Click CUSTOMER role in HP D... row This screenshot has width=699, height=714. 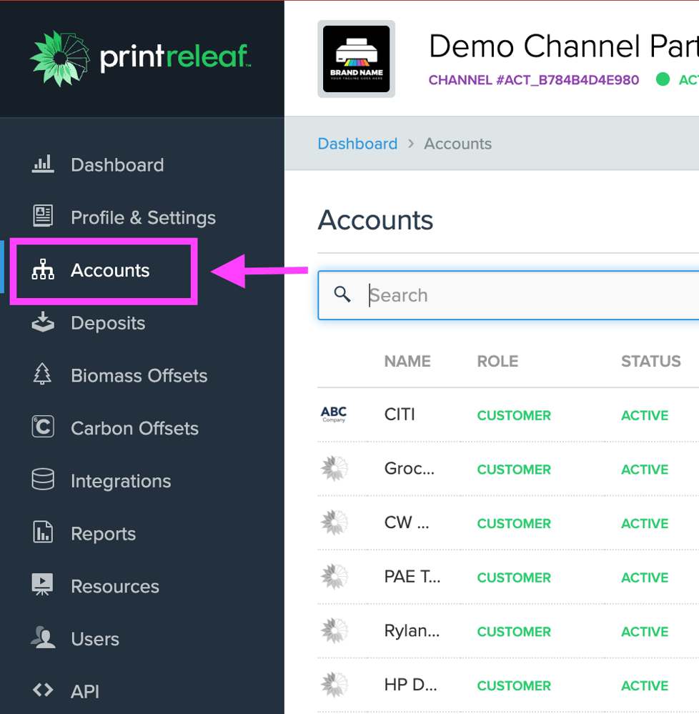tap(514, 685)
